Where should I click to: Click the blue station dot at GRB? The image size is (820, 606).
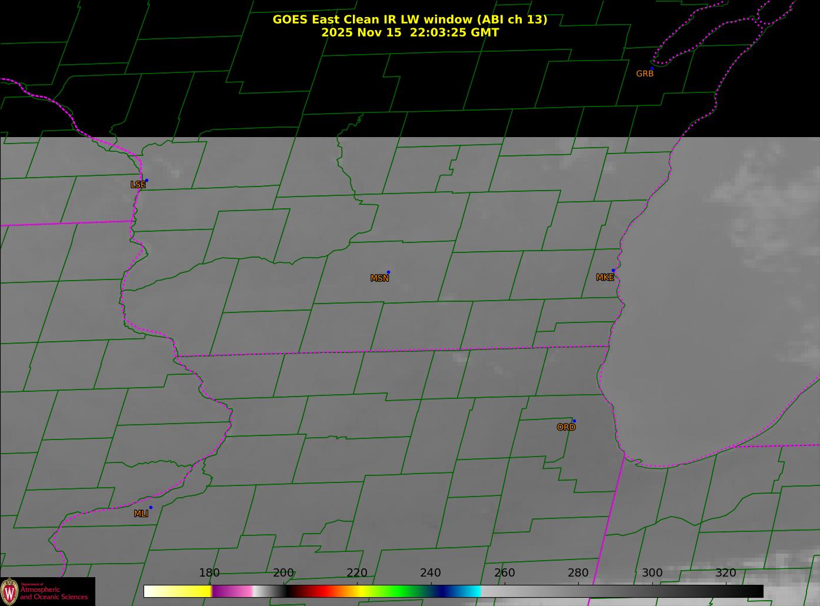pyautogui.click(x=652, y=69)
